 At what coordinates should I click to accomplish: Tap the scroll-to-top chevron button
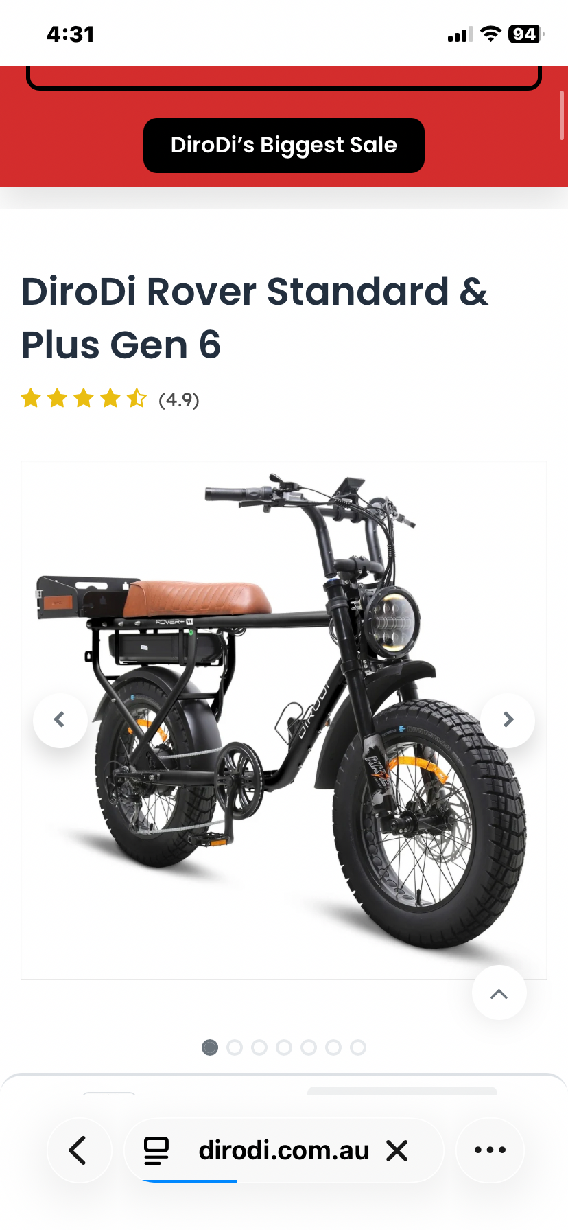pos(499,993)
